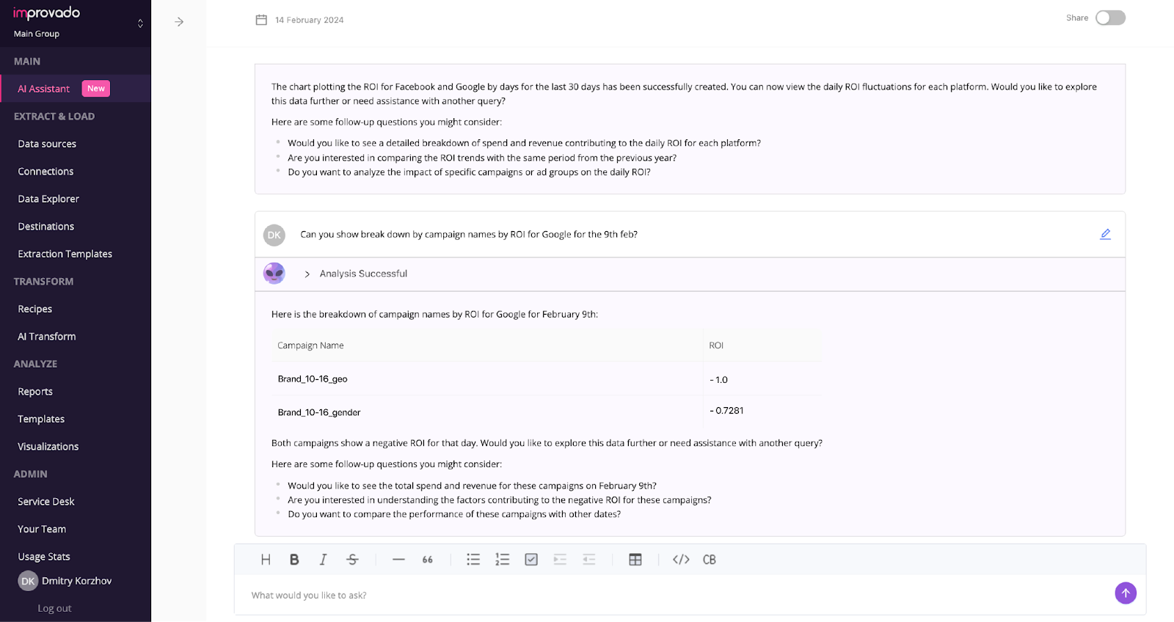Click the Heading format icon

click(x=266, y=560)
